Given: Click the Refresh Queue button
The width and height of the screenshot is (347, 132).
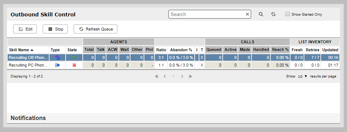Looking at the screenshot, I should 95,29.
